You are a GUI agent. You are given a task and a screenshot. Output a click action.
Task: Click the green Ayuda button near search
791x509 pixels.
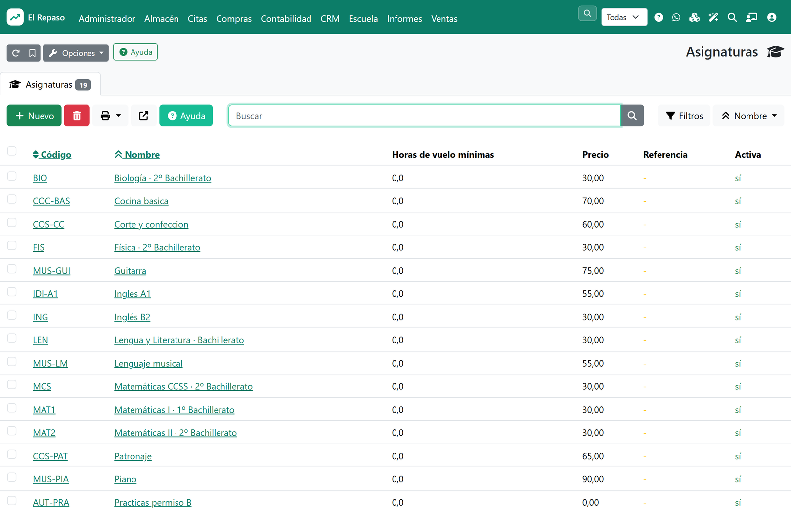click(186, 116)
